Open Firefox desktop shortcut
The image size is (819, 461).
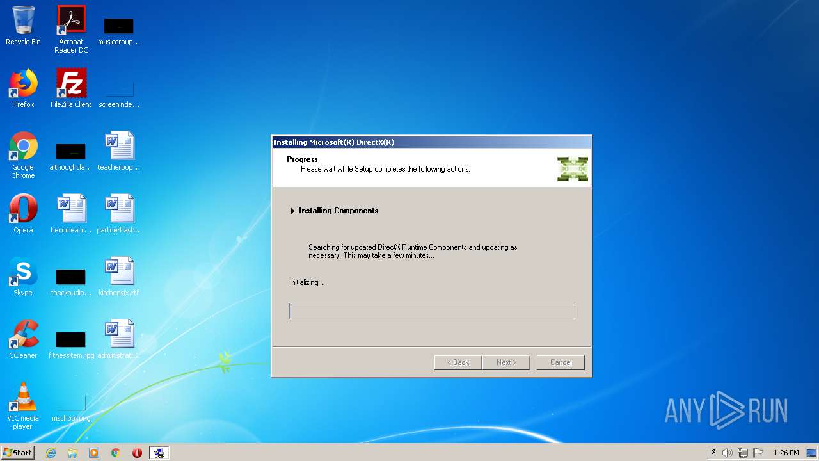(23, 88)
